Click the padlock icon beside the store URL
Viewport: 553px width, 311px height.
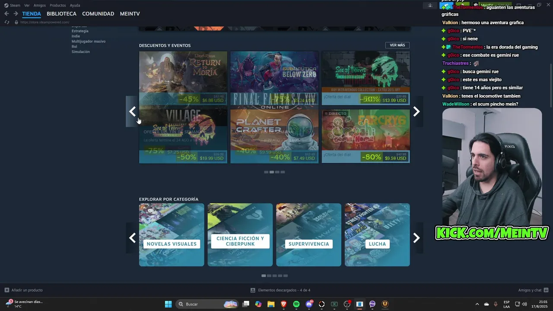(16, 22)
